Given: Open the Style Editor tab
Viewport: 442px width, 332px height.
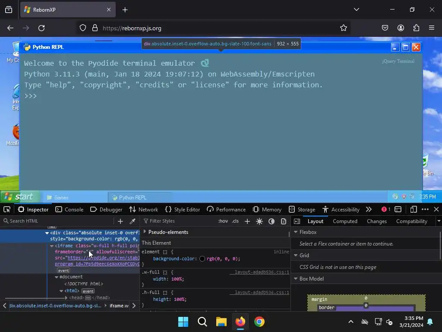Looking at the screenshot, I should [x=183, y=210].
